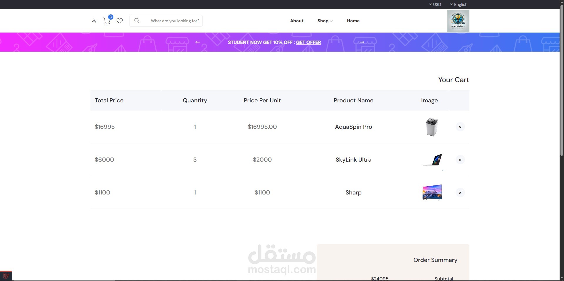Remove Sharp TV from cart

(460, 193)
